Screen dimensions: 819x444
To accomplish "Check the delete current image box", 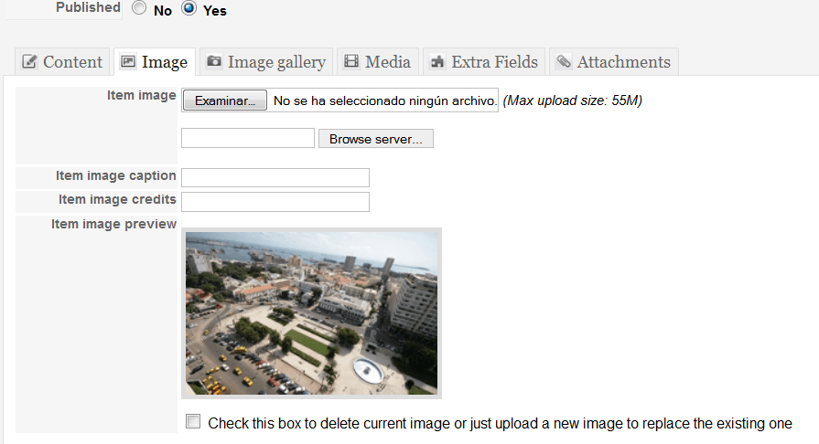I will (x=193, y=421).
